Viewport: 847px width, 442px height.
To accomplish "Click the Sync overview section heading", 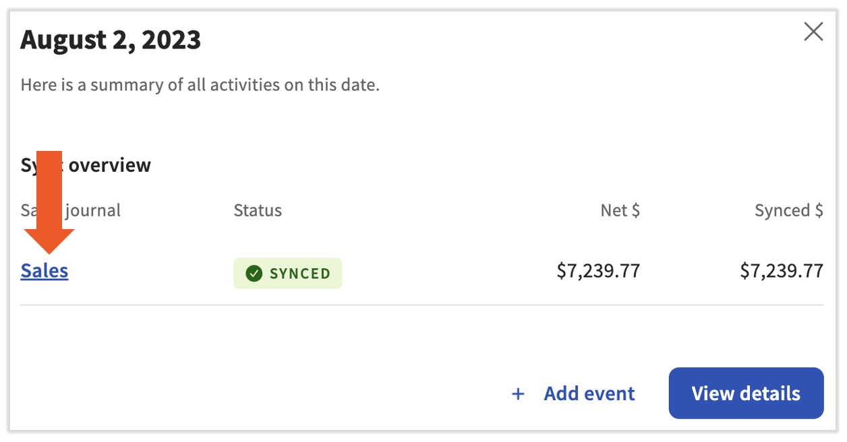I will [86, 165].
